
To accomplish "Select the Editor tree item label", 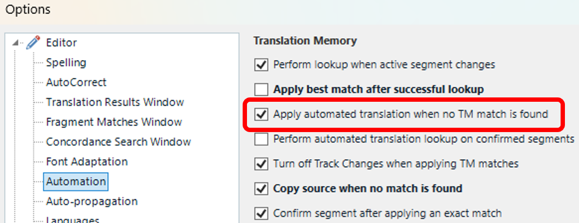I will (61, 42).
